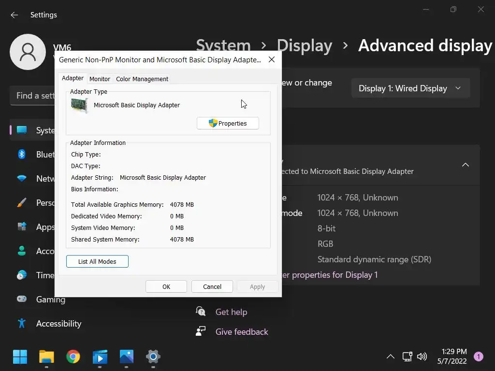Close the adapter properties dialog
Image resolution: width=495 pixels, height=371 pixels.
[272, 59]
